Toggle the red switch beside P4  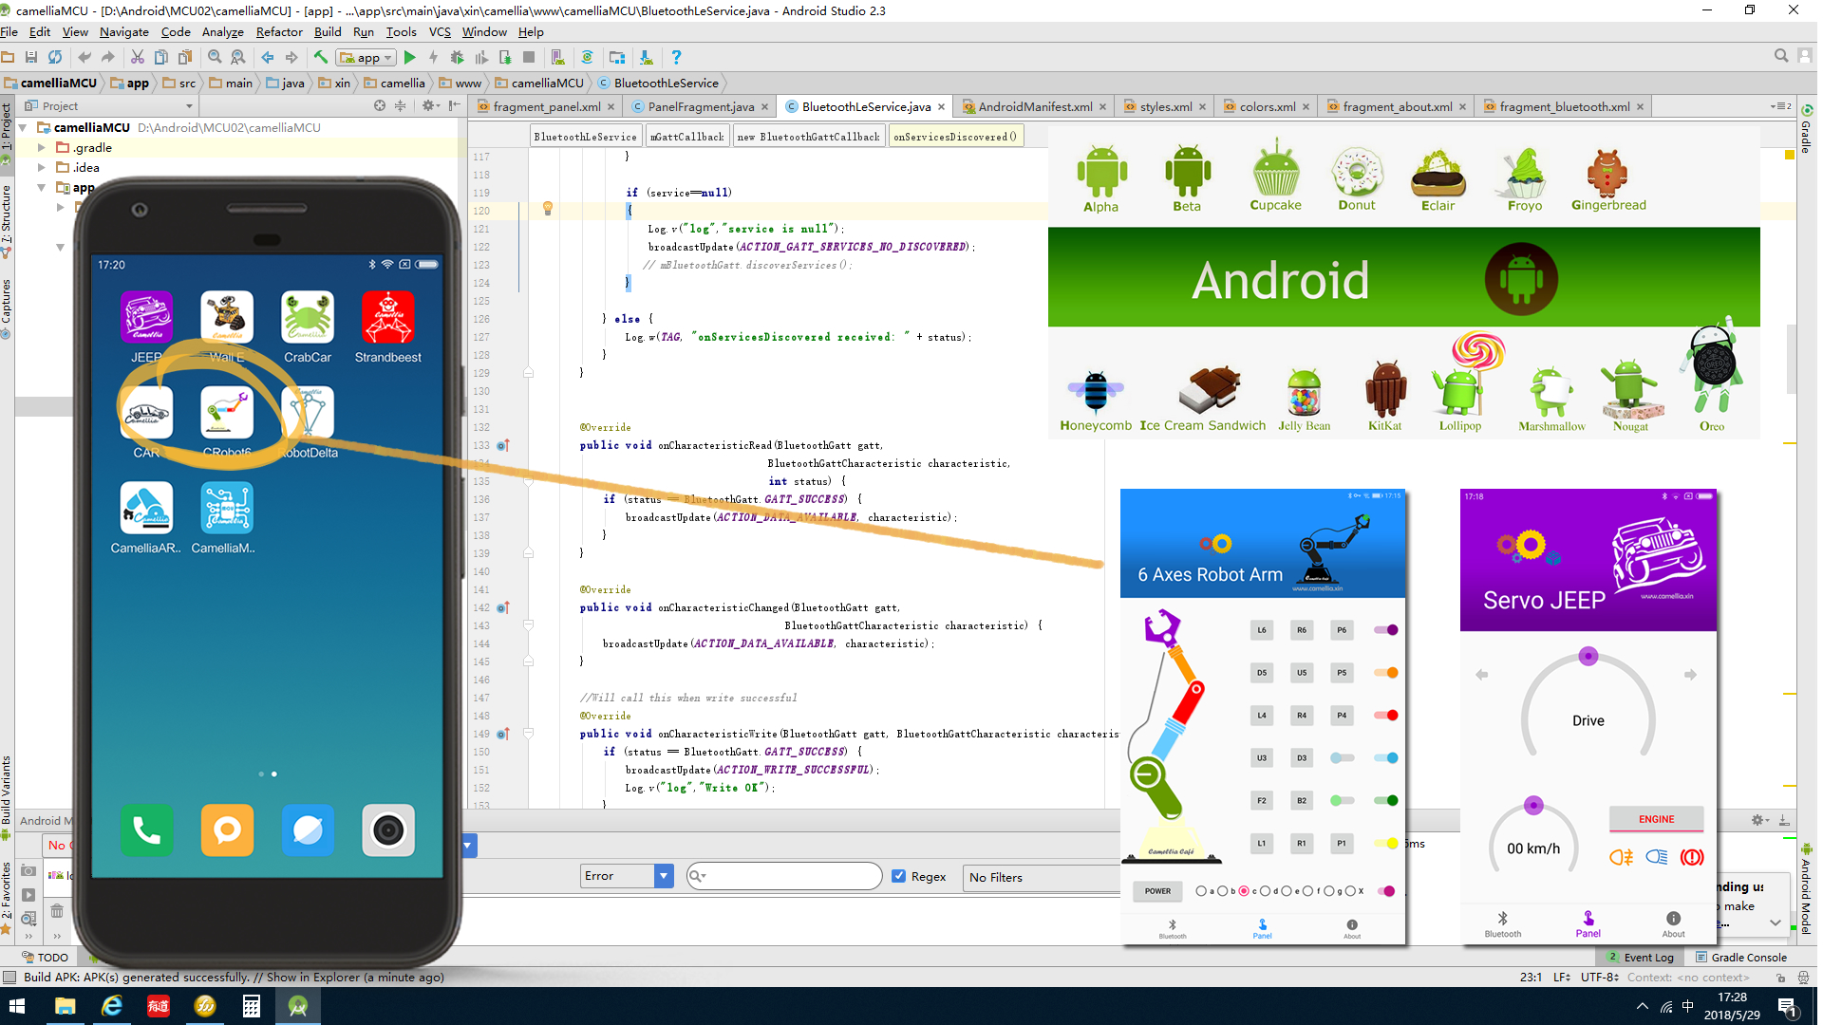coord(1386,716)
